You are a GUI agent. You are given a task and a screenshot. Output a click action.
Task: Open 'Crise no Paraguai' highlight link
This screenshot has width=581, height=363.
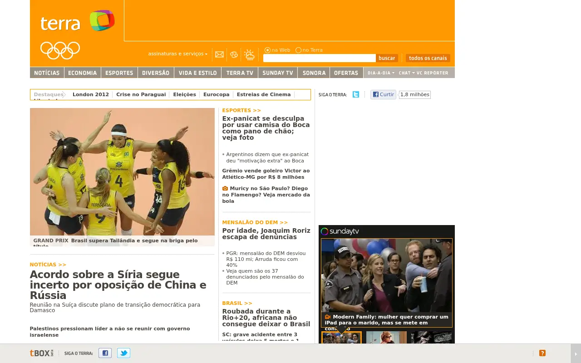coord(141,94)
